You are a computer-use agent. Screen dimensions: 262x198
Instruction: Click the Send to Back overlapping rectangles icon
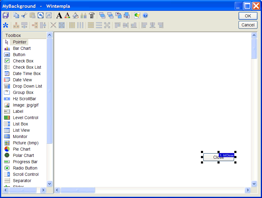point(110,15)
